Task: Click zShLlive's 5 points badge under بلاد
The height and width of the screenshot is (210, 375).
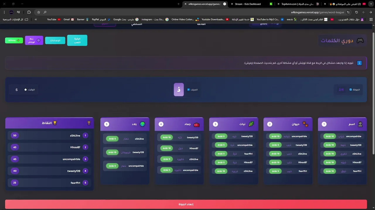Action: 112,139
